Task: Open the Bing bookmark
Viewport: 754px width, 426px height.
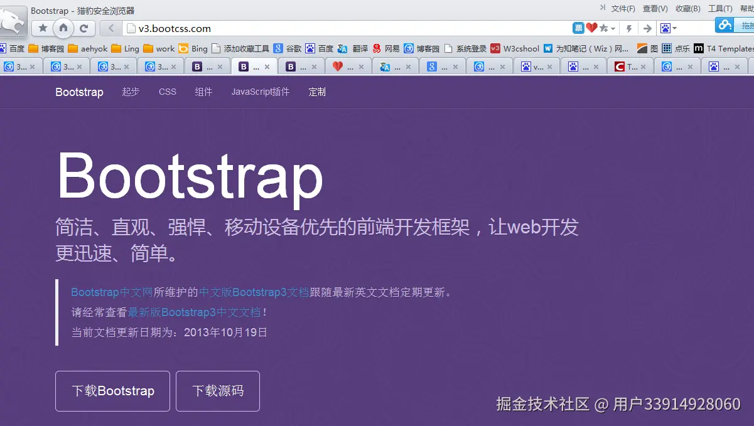Action: [193, 48]
